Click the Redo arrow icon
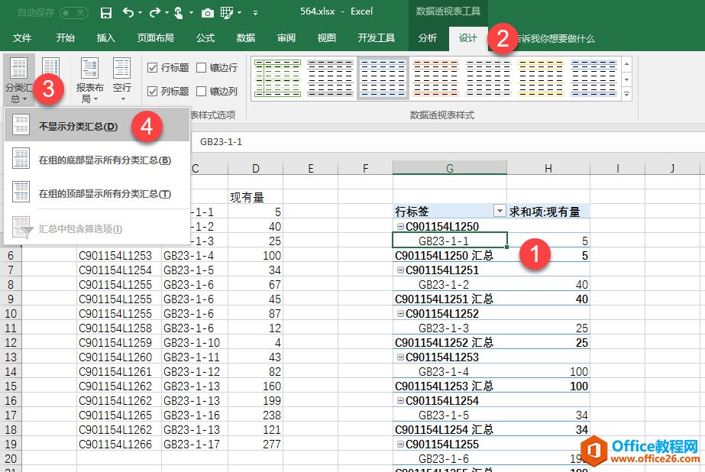This screenshot has height=472, width=705. click(154, 13)
